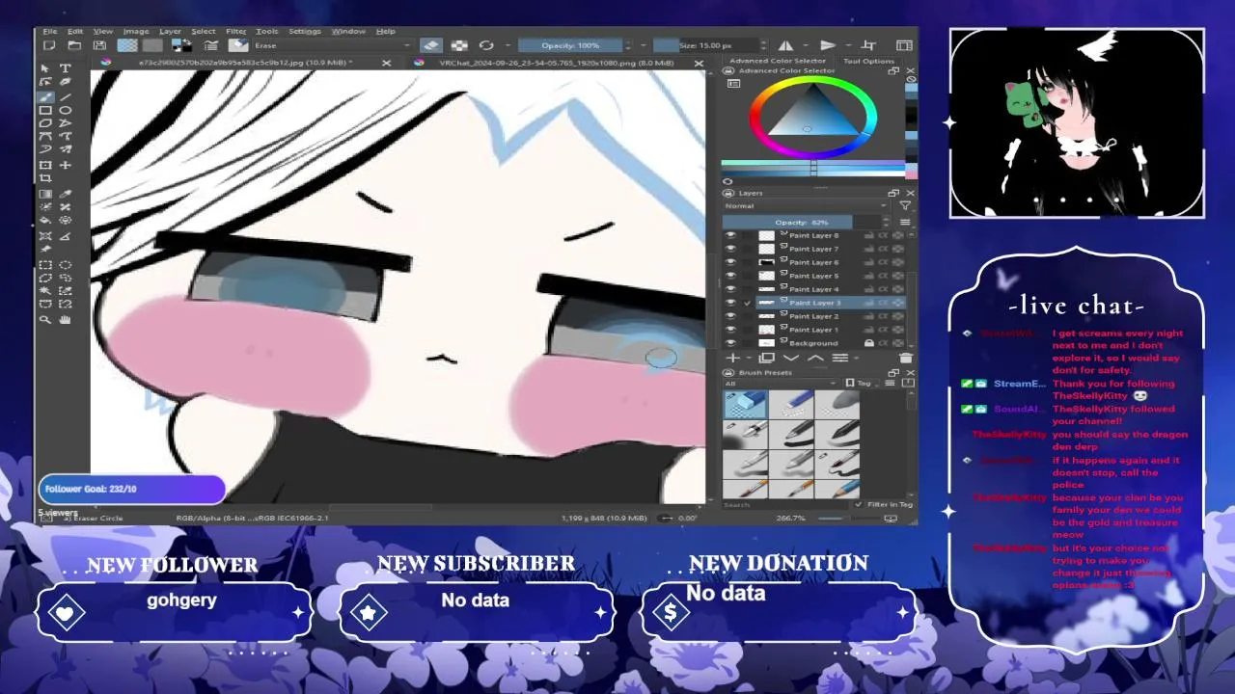Adjust the zoom slider in the status bar
This screenshot has width=1235, height=694.
pyautogui.click(x=849, y=519)
